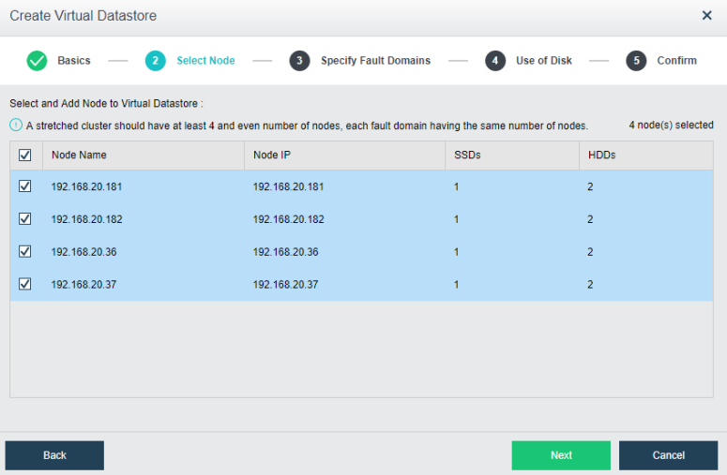727x475 pixels.
Task: Sort by the Node Name column header
Action: pos(79,155)
